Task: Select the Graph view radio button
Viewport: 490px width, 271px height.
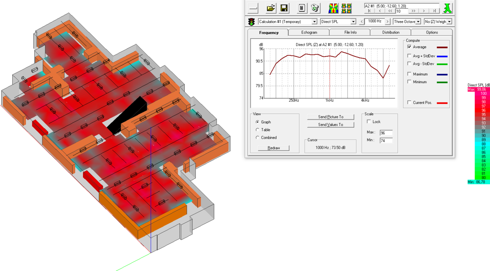Action: tap(258, 122)
